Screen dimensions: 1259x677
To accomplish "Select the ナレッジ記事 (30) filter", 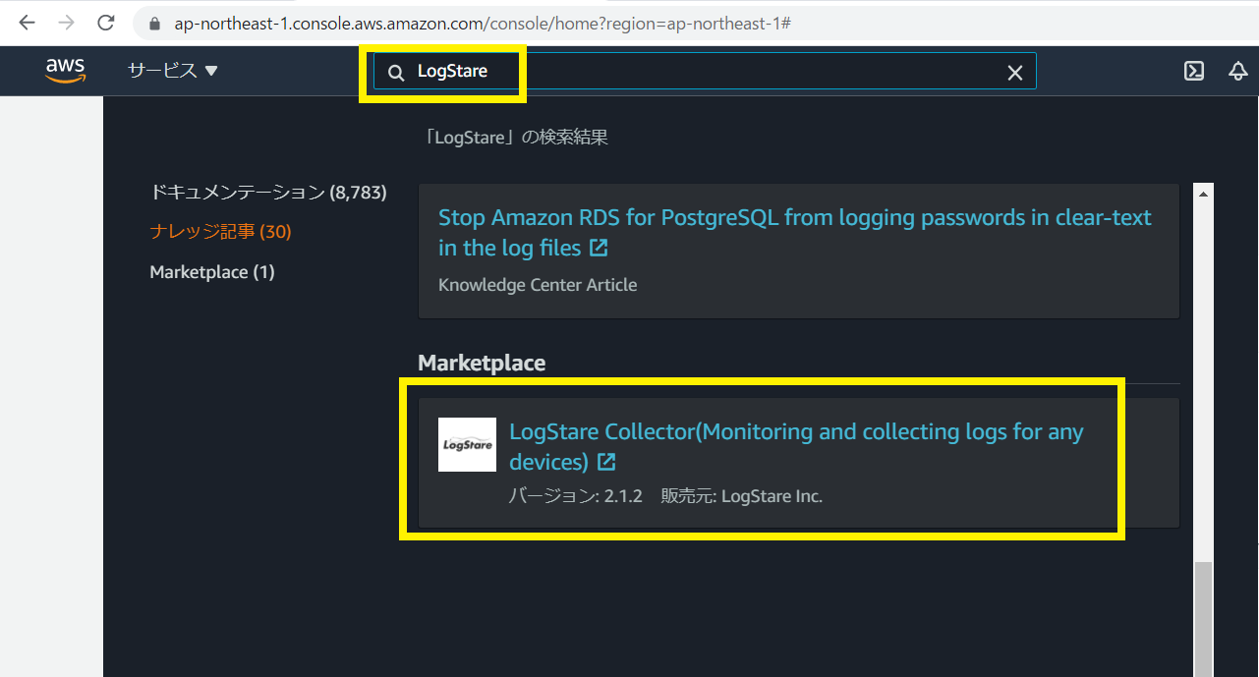I will 220,232.
